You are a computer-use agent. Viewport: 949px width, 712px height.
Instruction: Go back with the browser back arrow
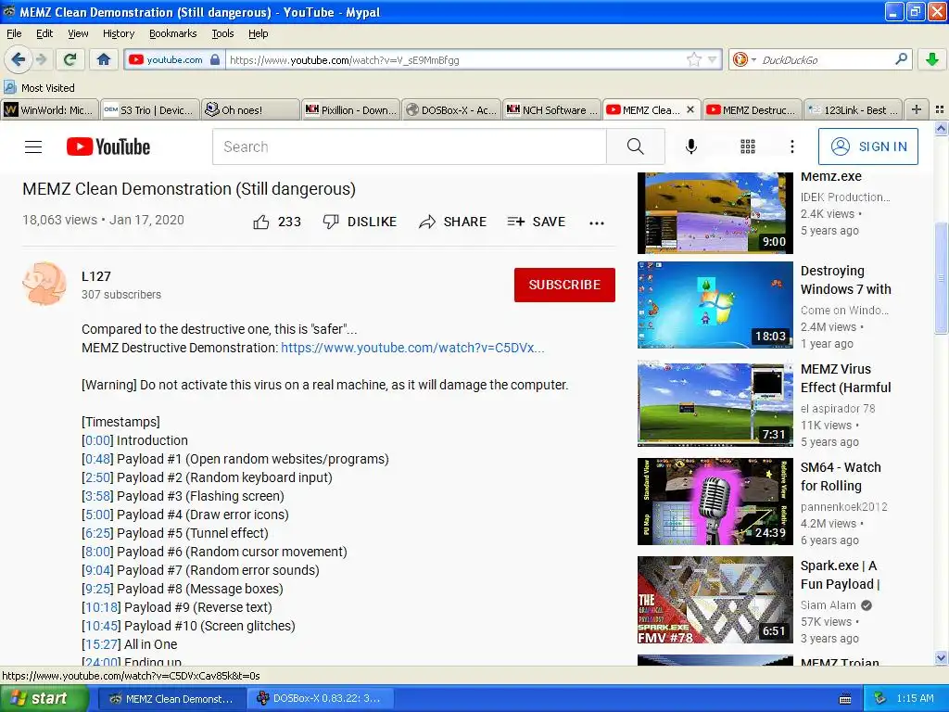coord(18,59)
